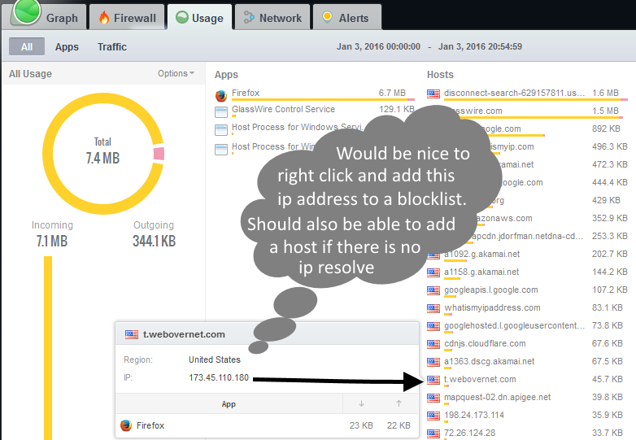Click the pink outgoing segment of donut chart
Image resolution: width=636 pixels, height=440 pixels.
coord(159,154)
